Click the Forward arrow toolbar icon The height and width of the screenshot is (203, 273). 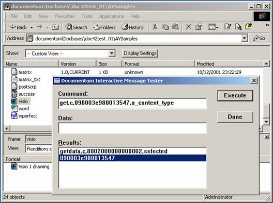click(x=40, y=27)
